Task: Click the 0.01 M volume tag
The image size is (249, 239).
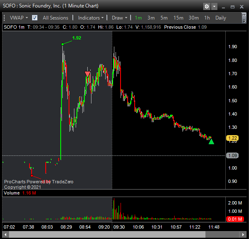Action: (x=235, y=219)
